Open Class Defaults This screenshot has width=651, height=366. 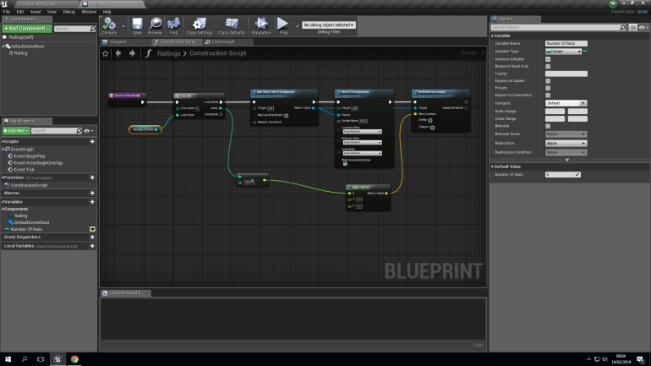pos(232,25)
